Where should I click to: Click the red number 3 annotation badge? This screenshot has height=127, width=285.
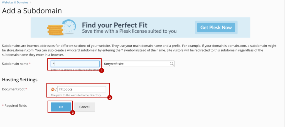point(73,113)
